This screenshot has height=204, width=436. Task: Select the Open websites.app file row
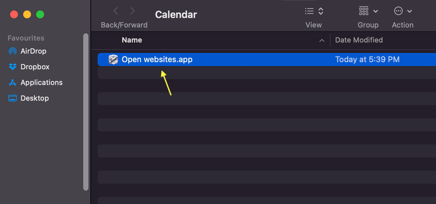267,59
